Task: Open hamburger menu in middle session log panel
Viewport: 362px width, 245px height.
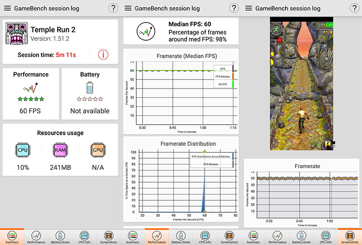Action: coord(128,8)
